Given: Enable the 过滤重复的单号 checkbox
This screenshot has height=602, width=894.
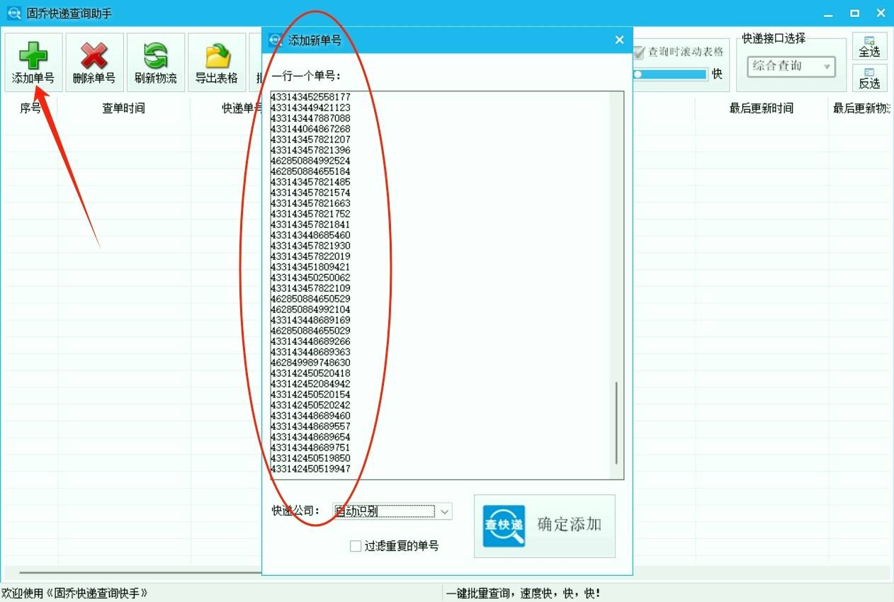Looking at the screenshot, I should [x=356, y=545].
